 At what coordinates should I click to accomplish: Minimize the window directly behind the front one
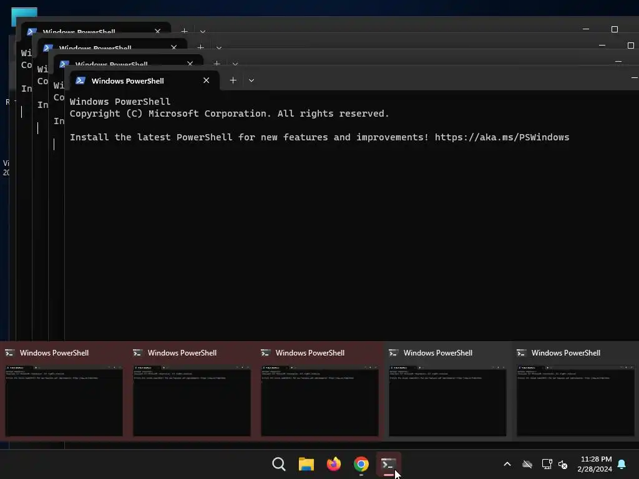tap(618, 62)
